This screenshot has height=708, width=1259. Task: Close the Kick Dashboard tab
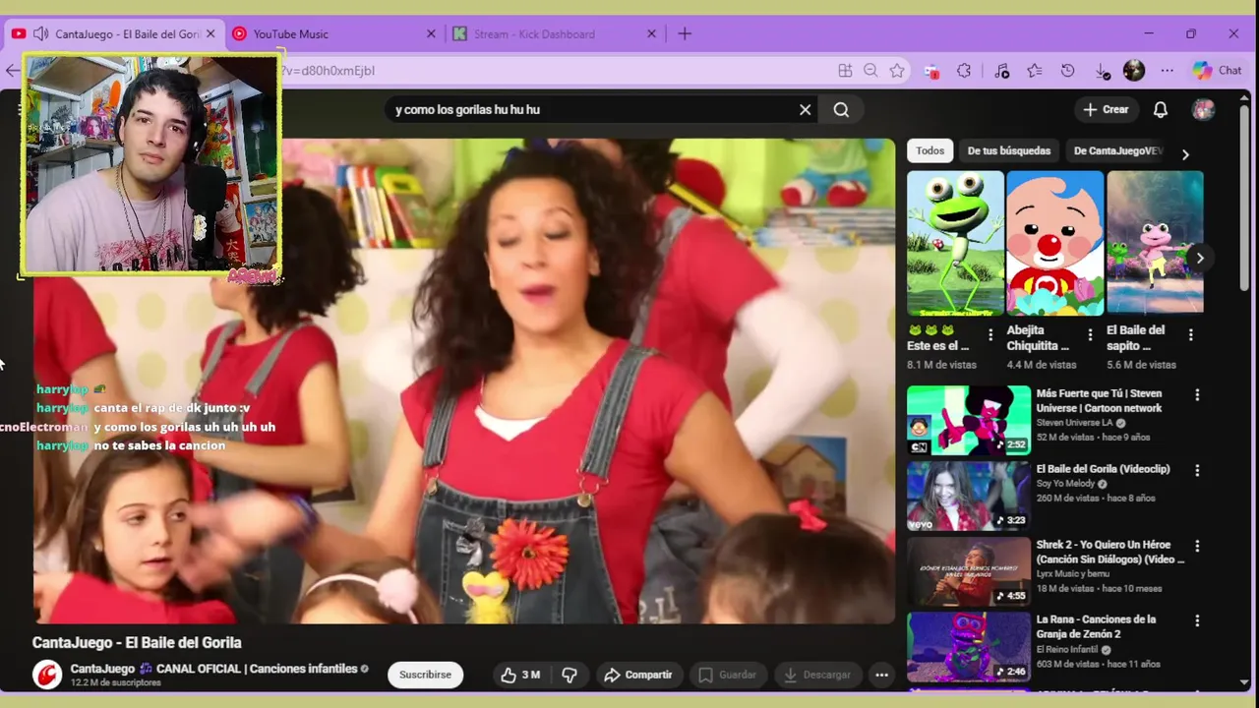[651, 33]
